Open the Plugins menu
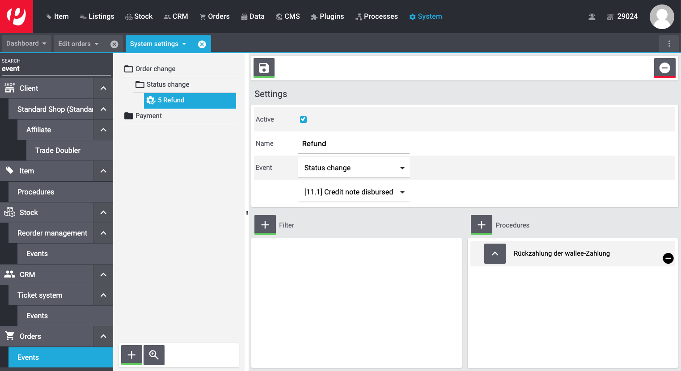The width and height of the screenshot is (681, 371). 327,17
